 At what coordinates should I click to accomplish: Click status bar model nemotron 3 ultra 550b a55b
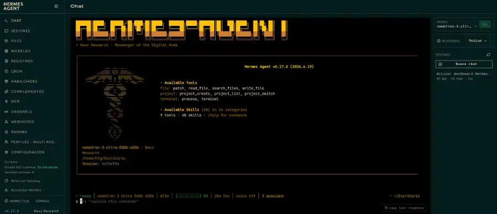click(x=125, y=196)
